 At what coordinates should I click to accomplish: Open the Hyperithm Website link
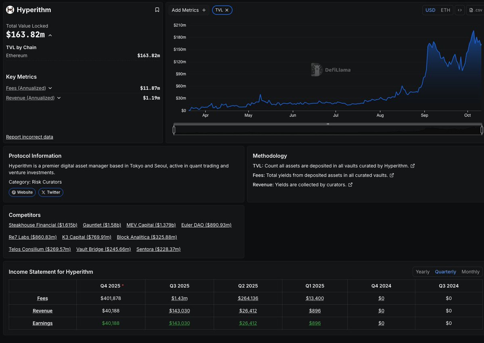[22, 192]
